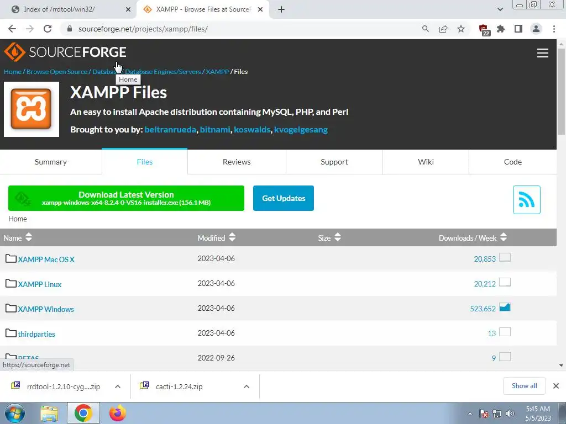Click the 20,212 downloads link
Image resolution: width=566 pixels, height=424 pixels.
[x=485, y=284]
